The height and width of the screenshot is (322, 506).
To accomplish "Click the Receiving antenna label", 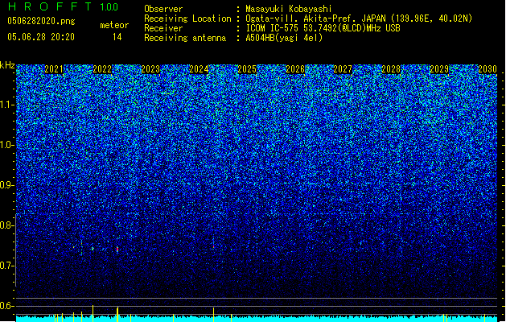I will (185, 38).
